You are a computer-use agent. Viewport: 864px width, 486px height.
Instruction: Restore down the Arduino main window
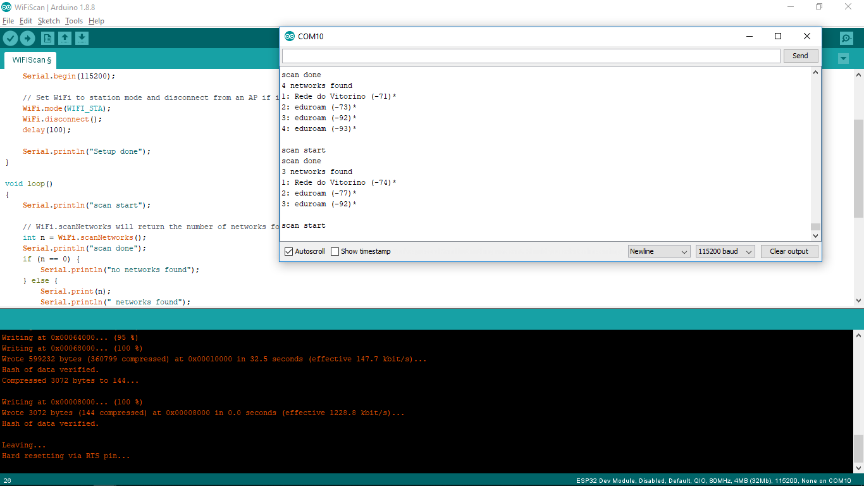tap(819, 6)
